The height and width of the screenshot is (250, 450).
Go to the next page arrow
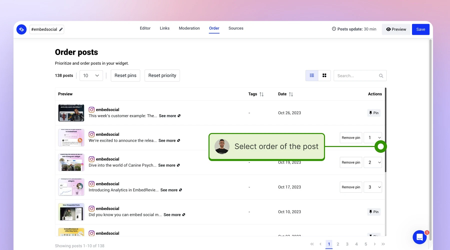click(374, 244)
